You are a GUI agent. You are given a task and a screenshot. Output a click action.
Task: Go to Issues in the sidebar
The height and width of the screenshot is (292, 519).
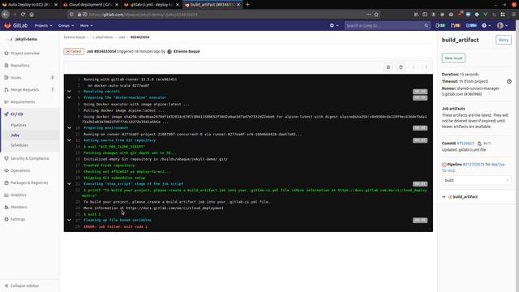coord(16,78)
